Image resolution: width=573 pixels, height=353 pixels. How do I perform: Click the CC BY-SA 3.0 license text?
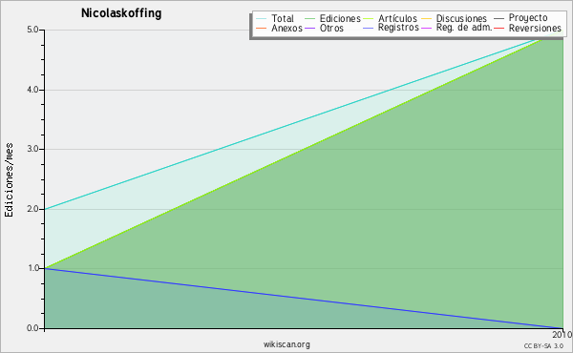543,345
